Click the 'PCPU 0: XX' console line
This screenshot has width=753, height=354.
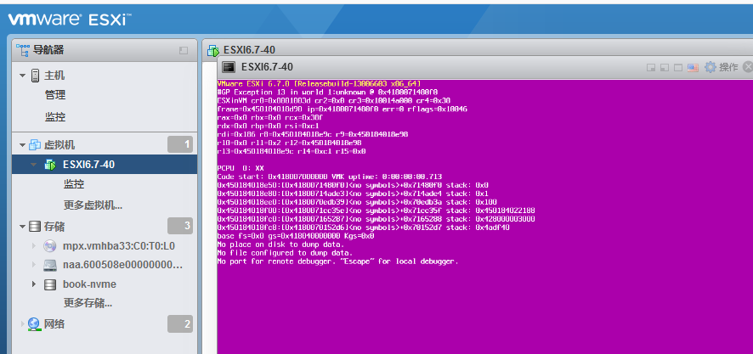point(241,168)
